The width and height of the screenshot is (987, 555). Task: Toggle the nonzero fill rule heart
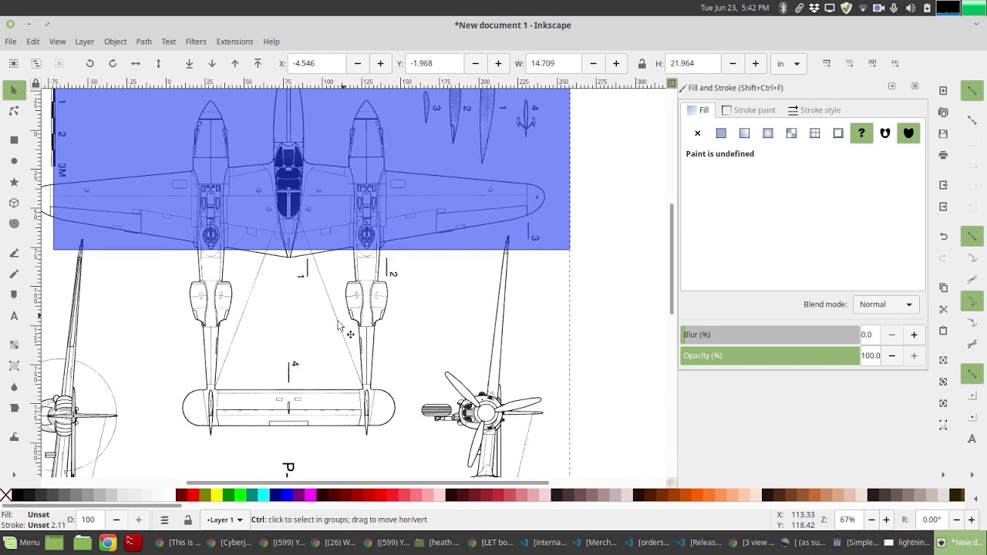(908, 133)
